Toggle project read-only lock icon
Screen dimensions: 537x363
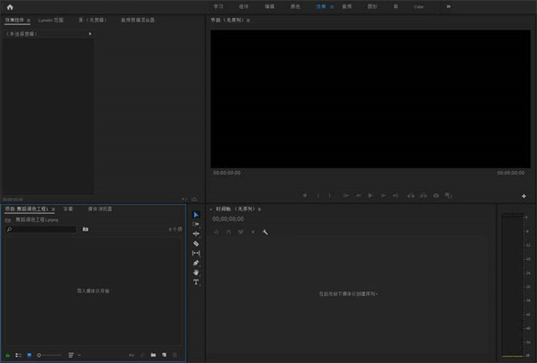[x=8, y=355]
